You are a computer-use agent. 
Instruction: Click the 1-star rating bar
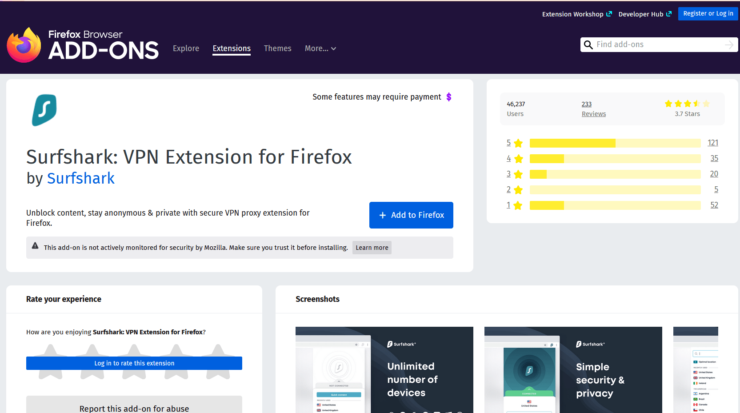coord(615,205)
